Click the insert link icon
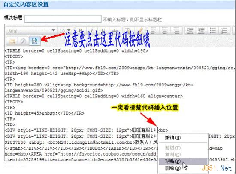Screen dimensions: 236x174 [23, 41]
